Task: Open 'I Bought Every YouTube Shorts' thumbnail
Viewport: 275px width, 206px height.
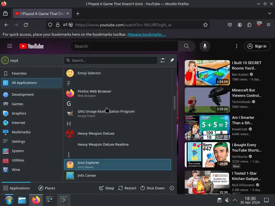Action: (x=207, y=155)
